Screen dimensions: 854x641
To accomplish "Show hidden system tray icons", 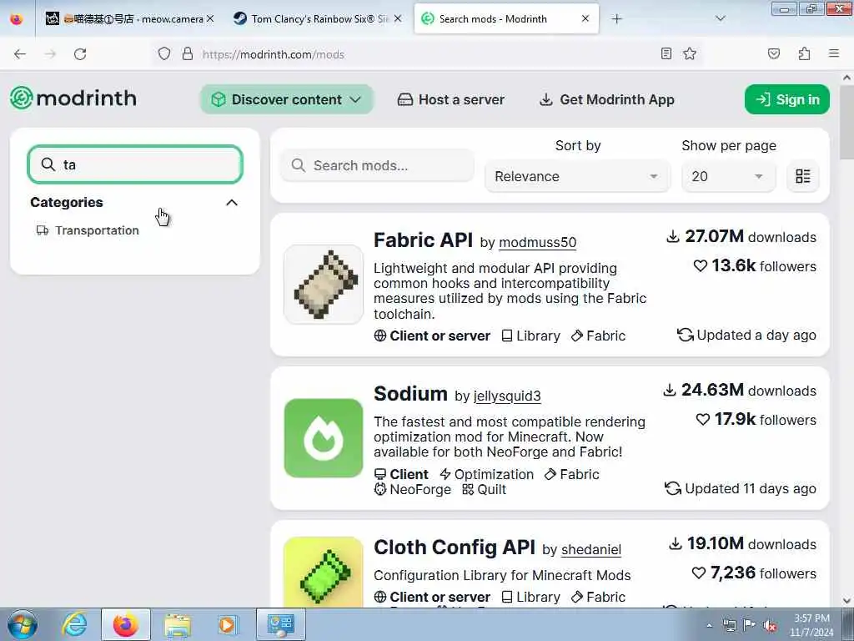I will coord(709,625).
